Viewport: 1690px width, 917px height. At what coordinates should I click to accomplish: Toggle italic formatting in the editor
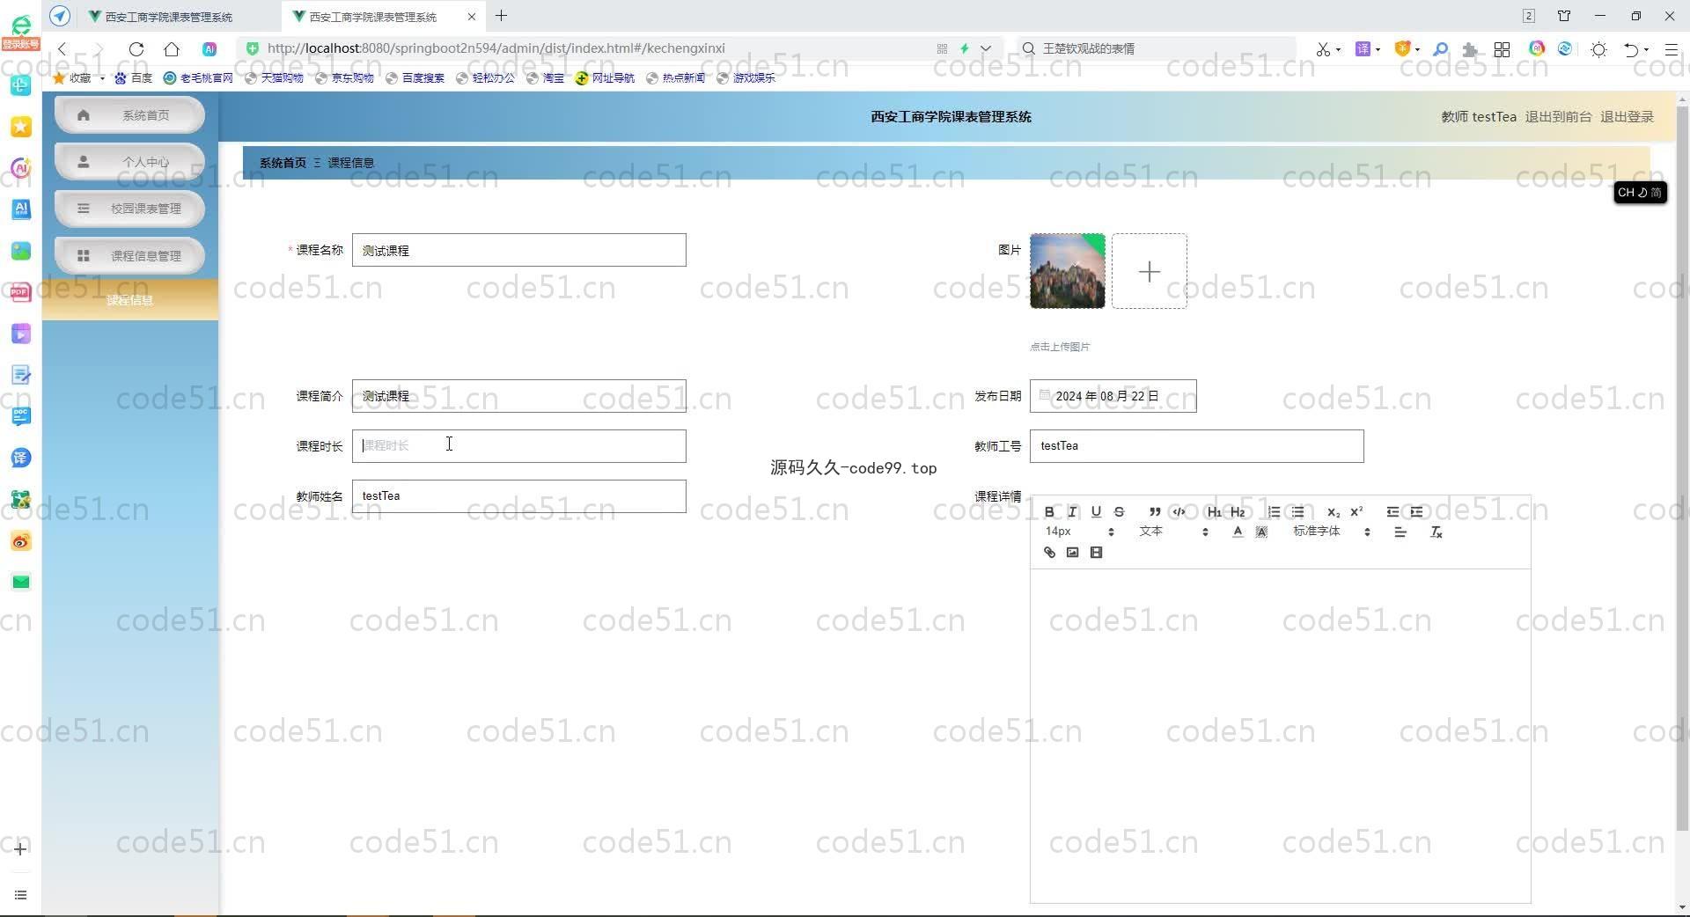1072,512
